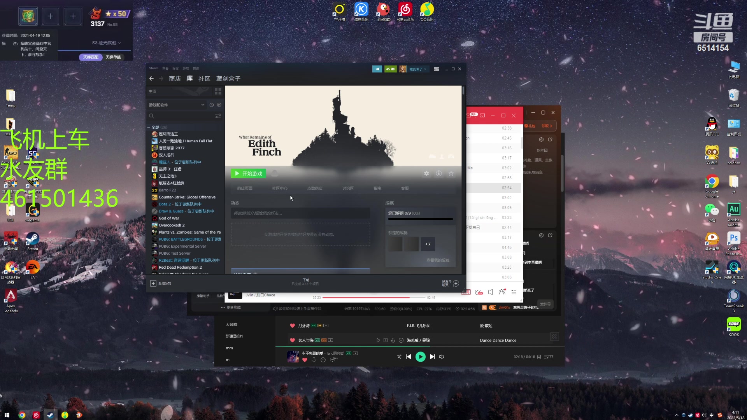Open the game info icon in Steam

[x=438, y=173]
